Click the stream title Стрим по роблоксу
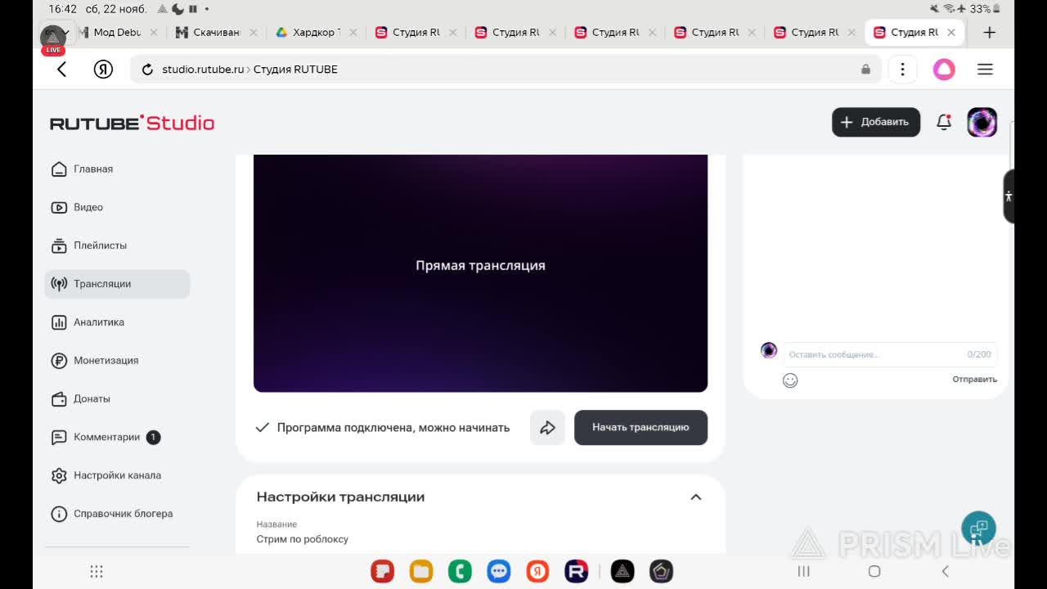 (x=303, y=539)
